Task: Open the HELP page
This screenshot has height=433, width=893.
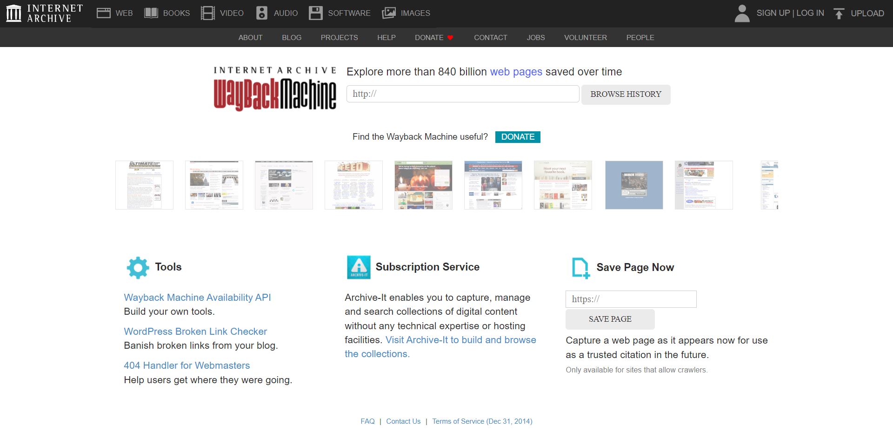Action: [x=386, y=38]
